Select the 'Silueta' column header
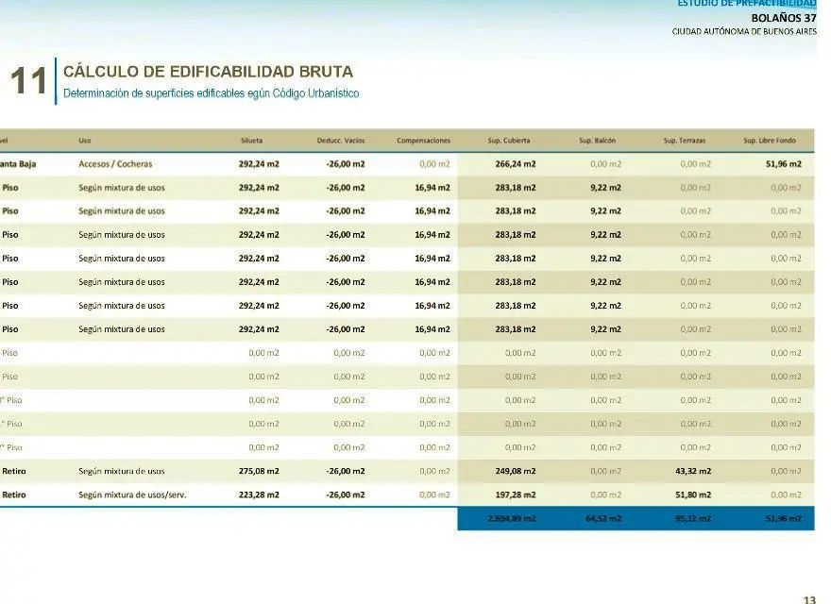Screen dimensions: 831x604 pyautogui.click(x=252, y=141)
